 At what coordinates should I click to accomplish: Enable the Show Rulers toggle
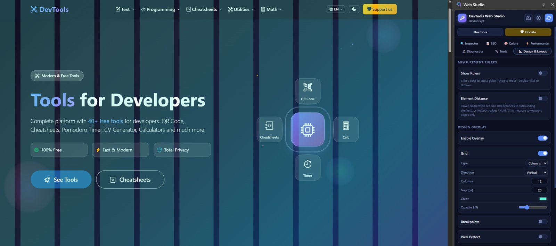pos(542,73)
